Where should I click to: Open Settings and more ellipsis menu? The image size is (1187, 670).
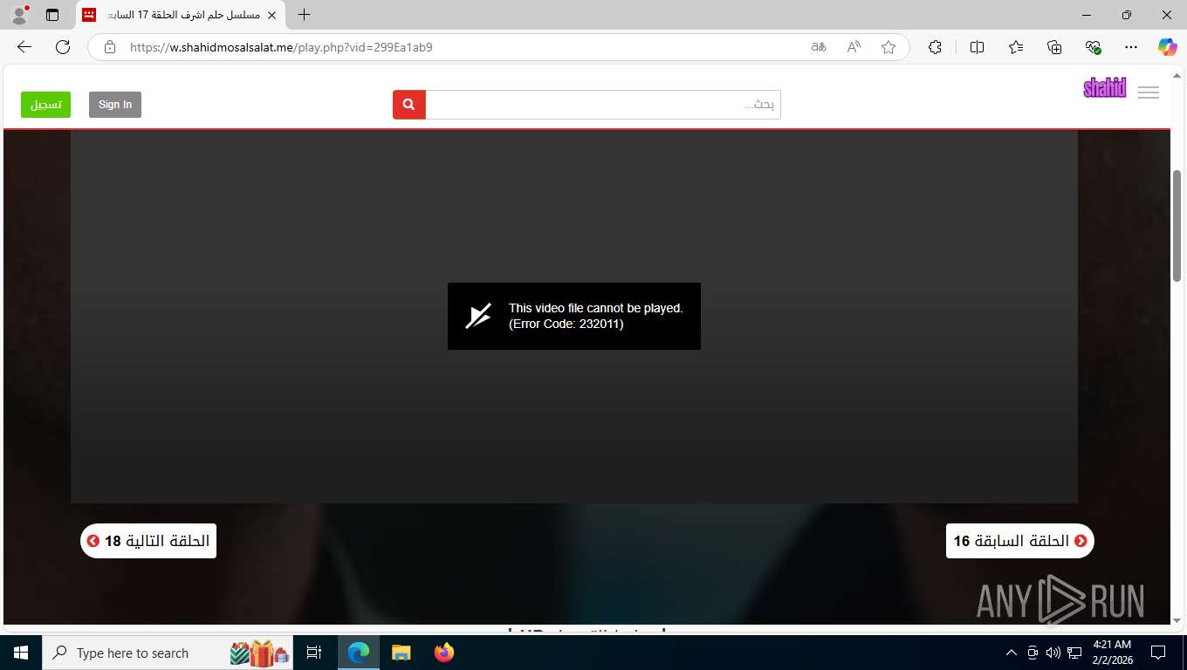point(1131,47)
